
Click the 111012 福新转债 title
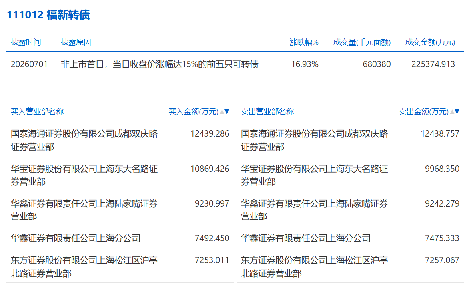(x=48, y=15)
